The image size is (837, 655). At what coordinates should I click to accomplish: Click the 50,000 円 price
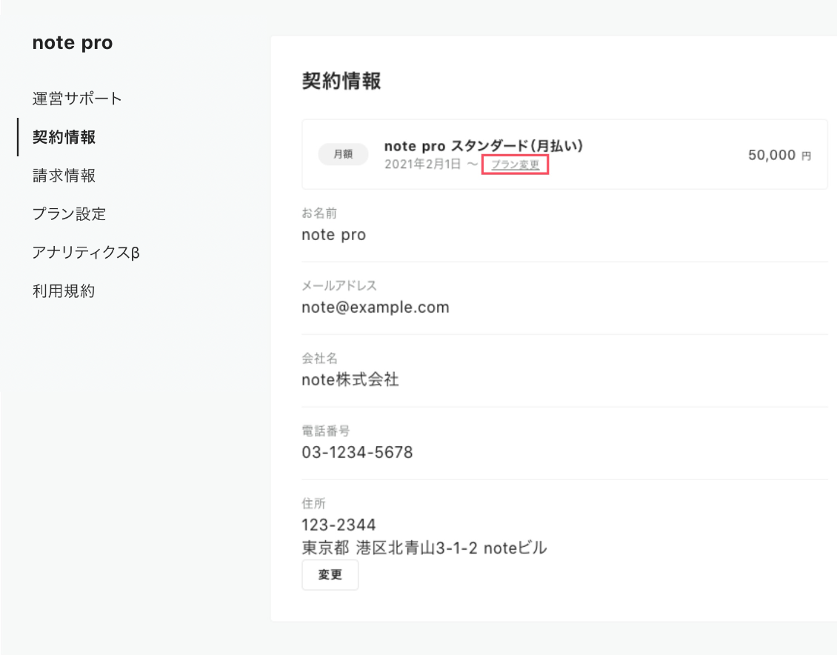(x=779, y=155)
